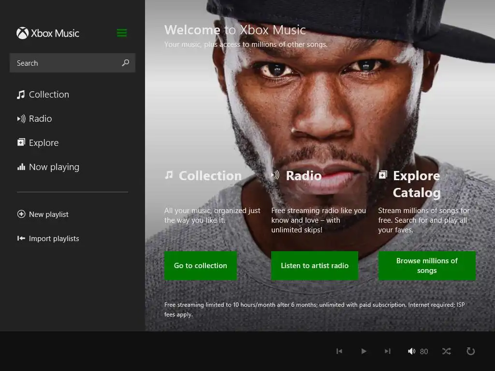The image size is (495, 371).
Task: Click the Xbox logo icon
Action: pyautogui.click(x=22, y=33)
